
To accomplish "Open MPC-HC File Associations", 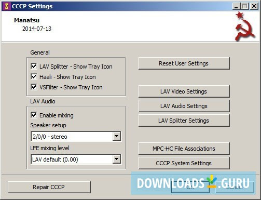I will coord(184,149).
